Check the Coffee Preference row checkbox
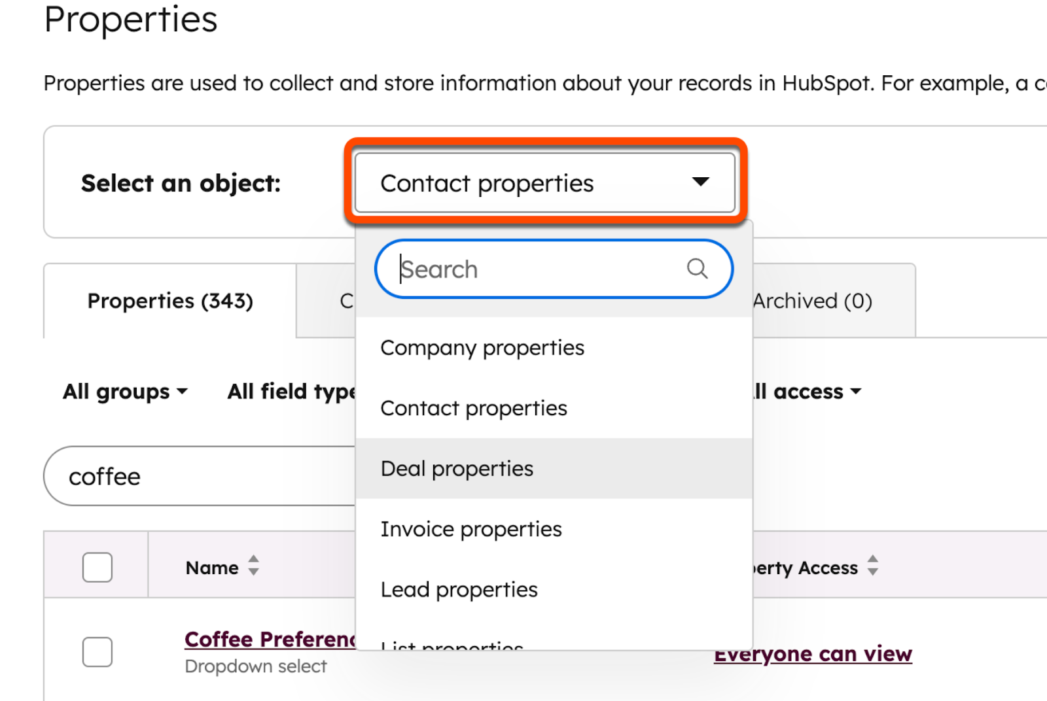The height and width of the screenshot is (701, 1047). click(97, 652)
